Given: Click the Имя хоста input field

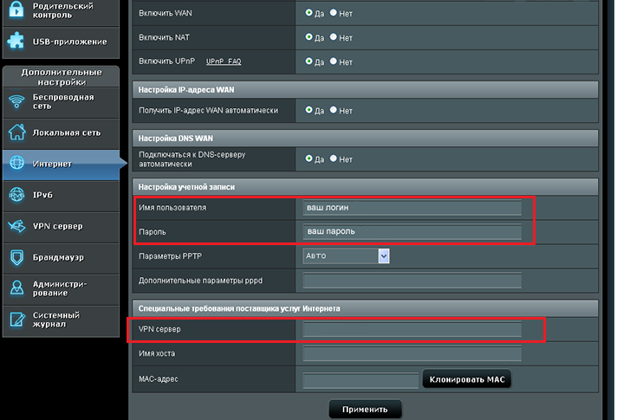Looking at the screenshot, I should pyautogui.click(x=412, y=353).
